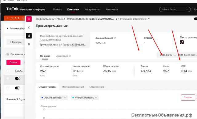Screen dimensions: 197x119
Task: Toggle the switch at top right of breadcrumb
Action: tap(195, 19)
